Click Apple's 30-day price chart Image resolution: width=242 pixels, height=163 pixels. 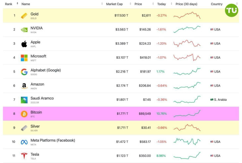[187, 43]
